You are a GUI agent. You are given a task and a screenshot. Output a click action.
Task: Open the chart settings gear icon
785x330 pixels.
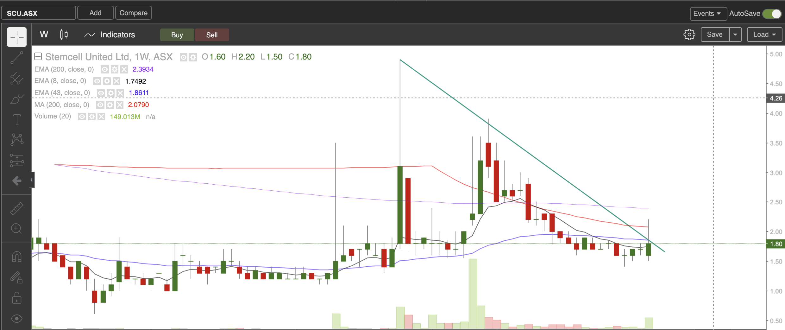pyautogui.click(x=689, y=35)
